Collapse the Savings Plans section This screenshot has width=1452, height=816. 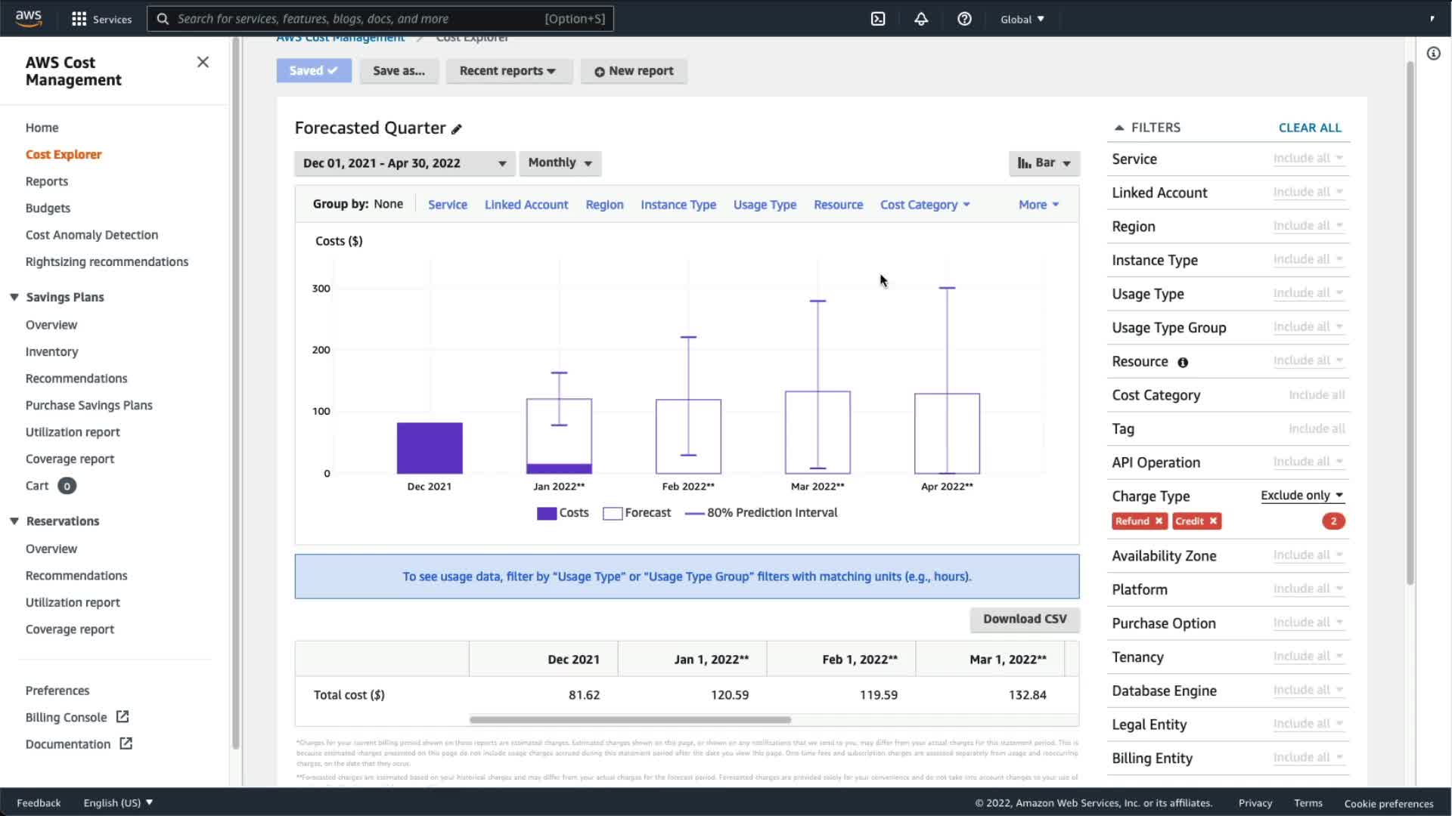pyautogui.click(x=14, y=297)
